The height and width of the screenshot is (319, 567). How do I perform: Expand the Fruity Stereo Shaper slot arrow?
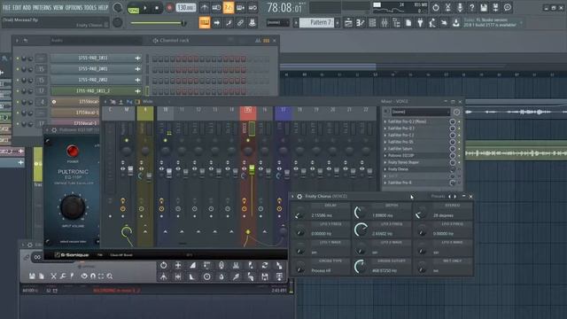pos(385,162)
